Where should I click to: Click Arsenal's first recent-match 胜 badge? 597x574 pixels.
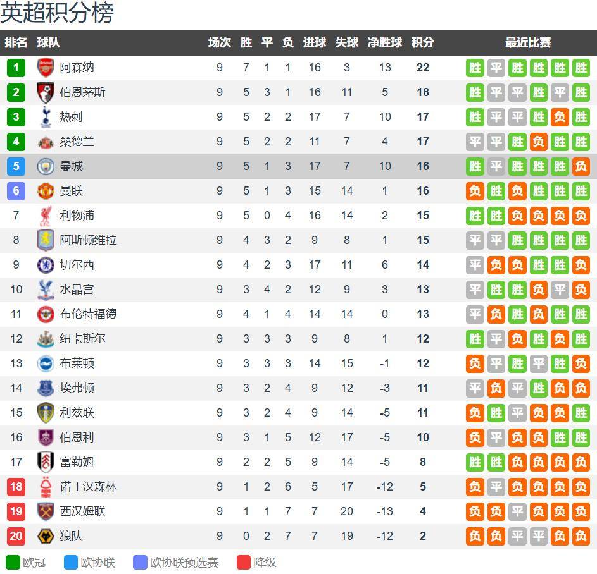(475, 68)
